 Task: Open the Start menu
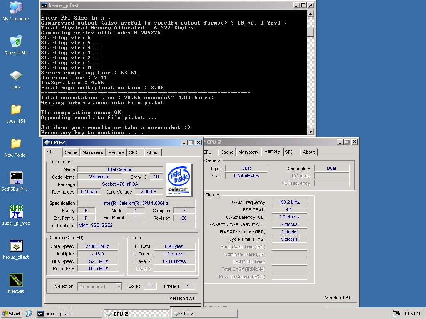pos(11,314)
